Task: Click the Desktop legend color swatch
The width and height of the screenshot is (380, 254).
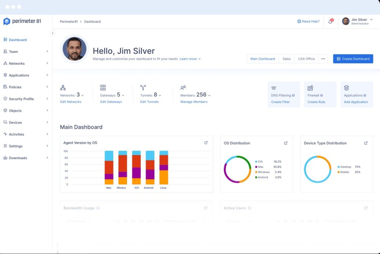Action: click(x=338, y=167)
